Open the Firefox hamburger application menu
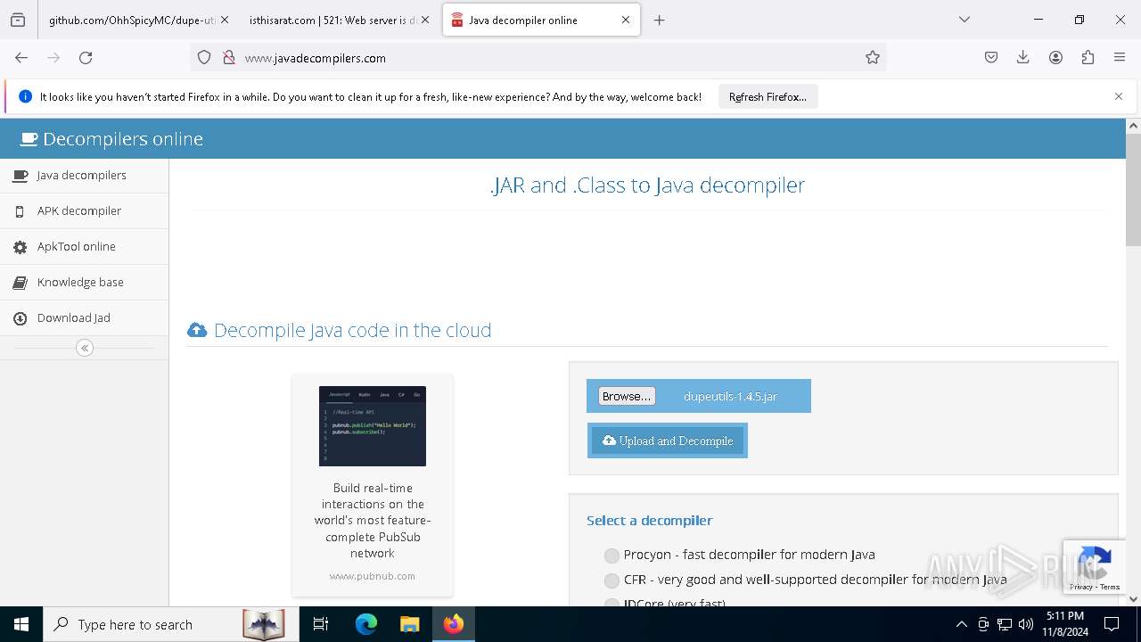This screenshot has height=642, width=1141. (1120, 57)
